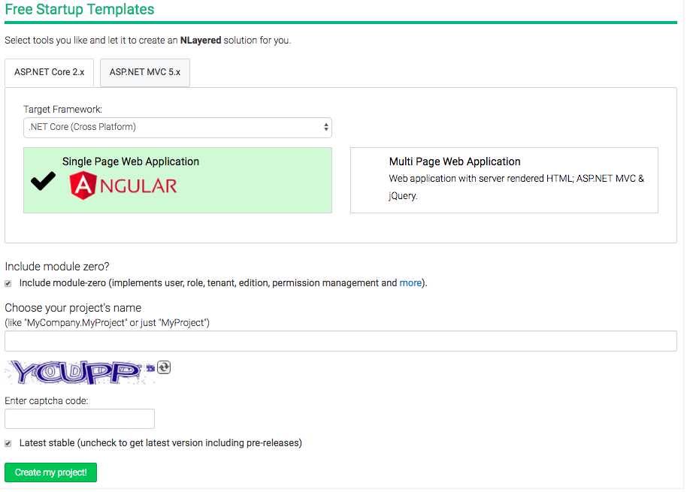Select the Angular logo
The height and width of the screenshot is (492, 687).
point(123,186)
